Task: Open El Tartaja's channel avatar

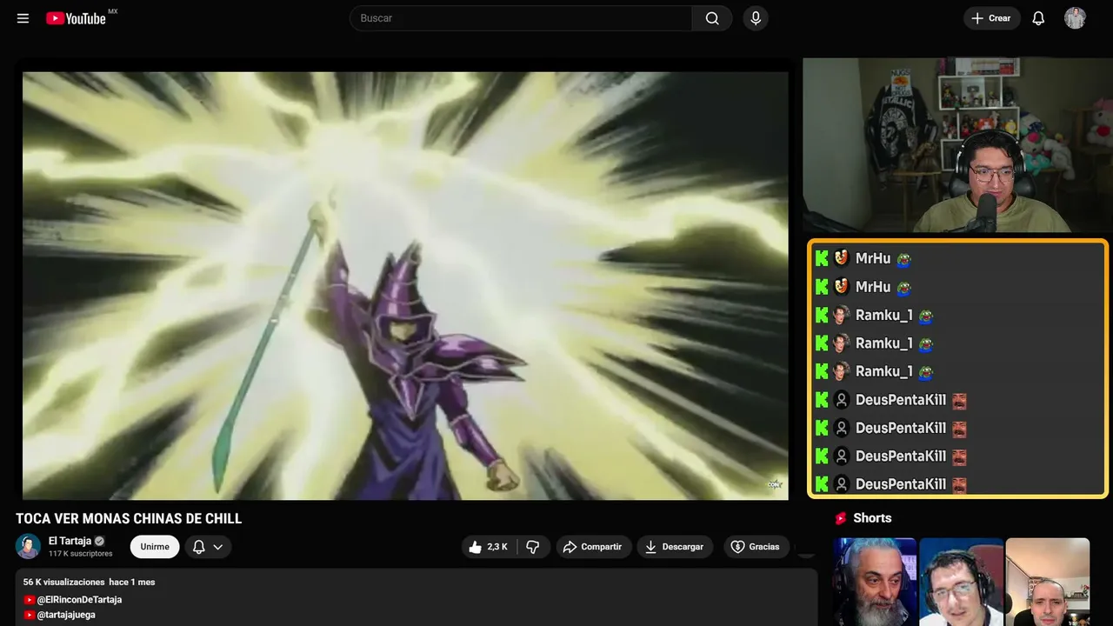Action: 28,546
